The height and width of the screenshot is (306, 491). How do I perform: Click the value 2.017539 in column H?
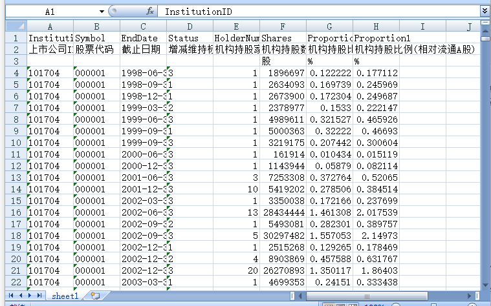(376, 212)
